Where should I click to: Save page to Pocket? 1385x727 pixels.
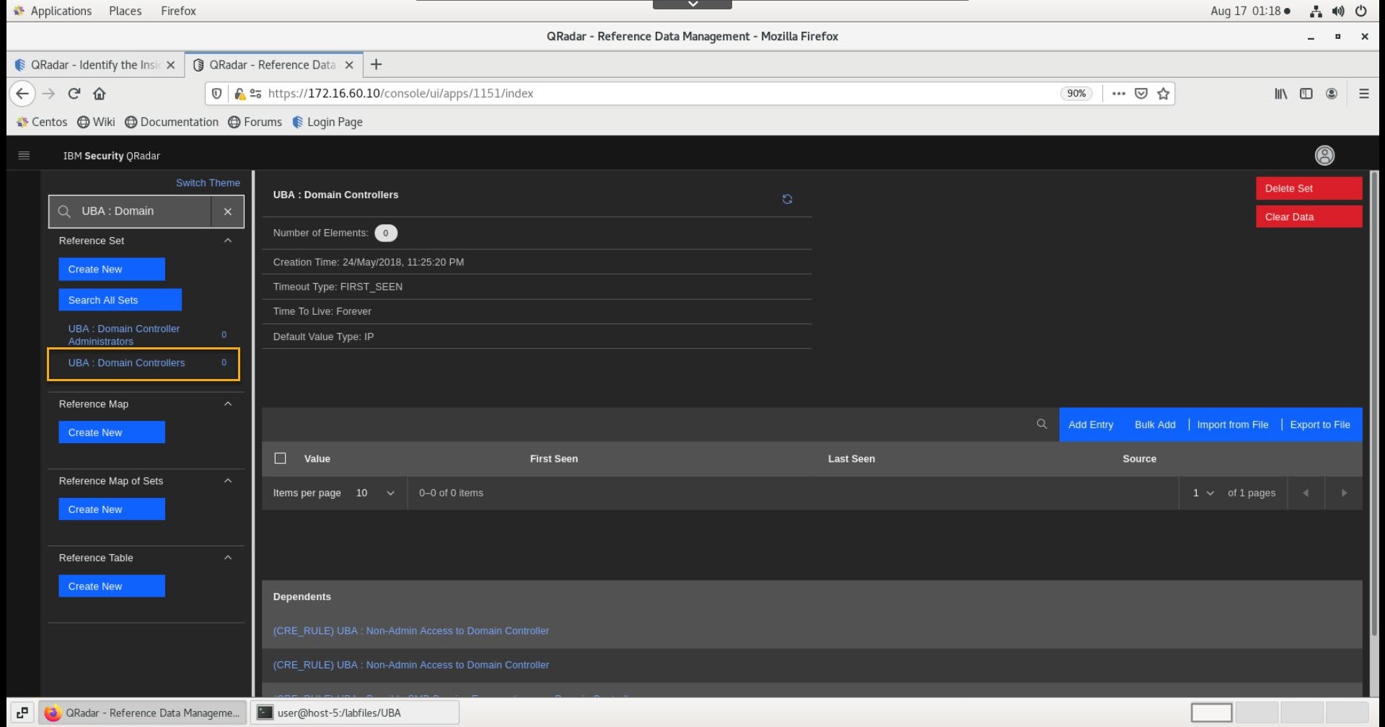coord(1141,94)
